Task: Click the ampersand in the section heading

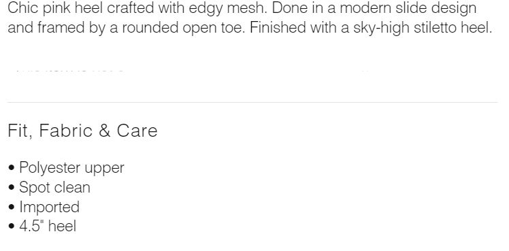Action: (104, 131)
